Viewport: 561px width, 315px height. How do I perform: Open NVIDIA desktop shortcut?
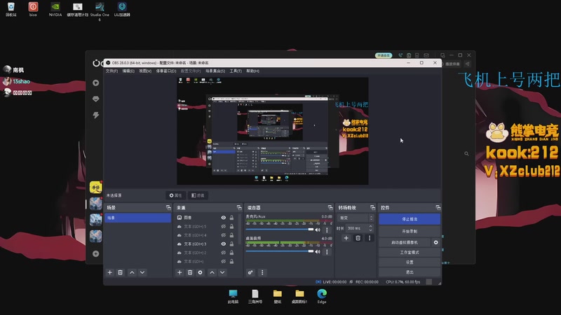(55, 10)
